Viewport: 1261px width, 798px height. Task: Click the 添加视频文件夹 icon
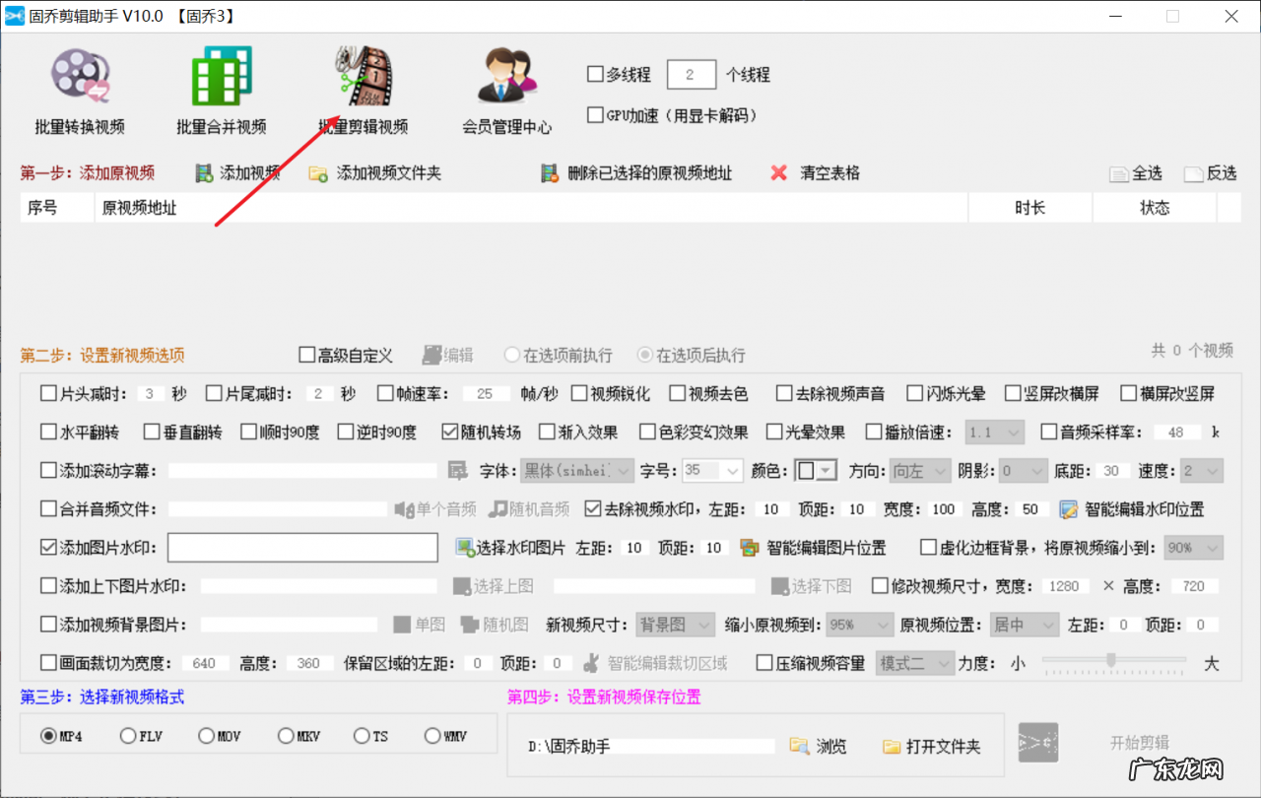coord(373,171)
